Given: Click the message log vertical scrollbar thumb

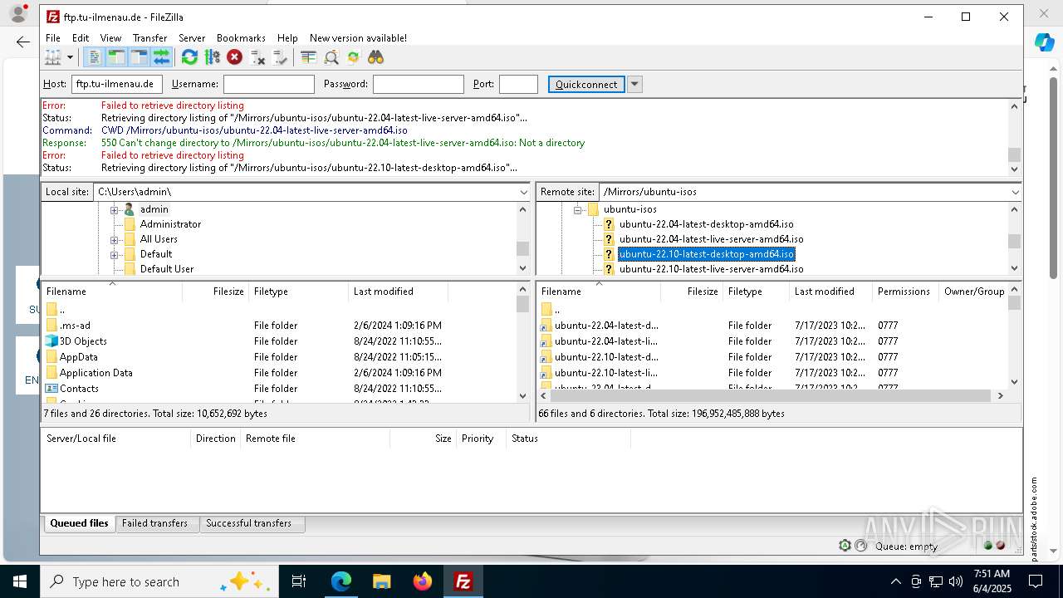Looking at the screenshot, I should point(1014,155).
